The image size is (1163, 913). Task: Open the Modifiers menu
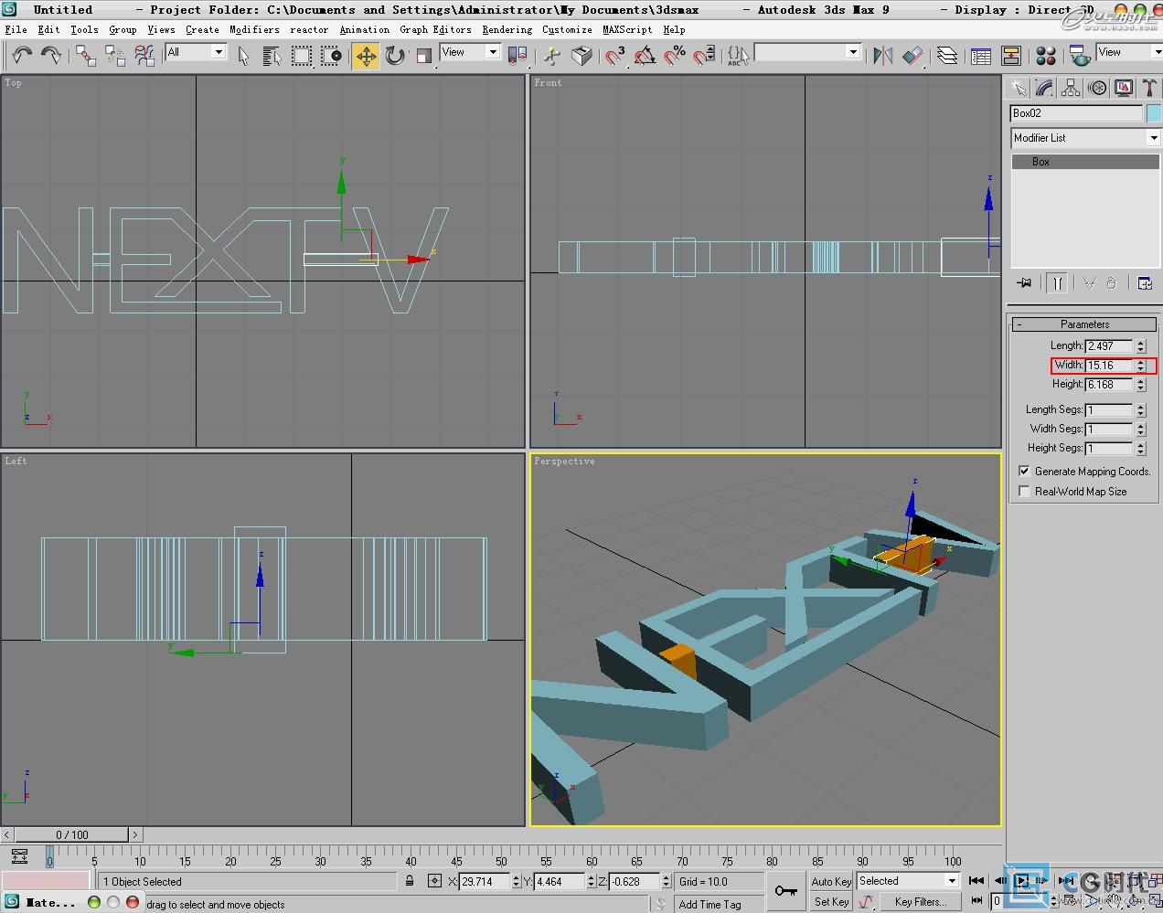click(254, 29)
